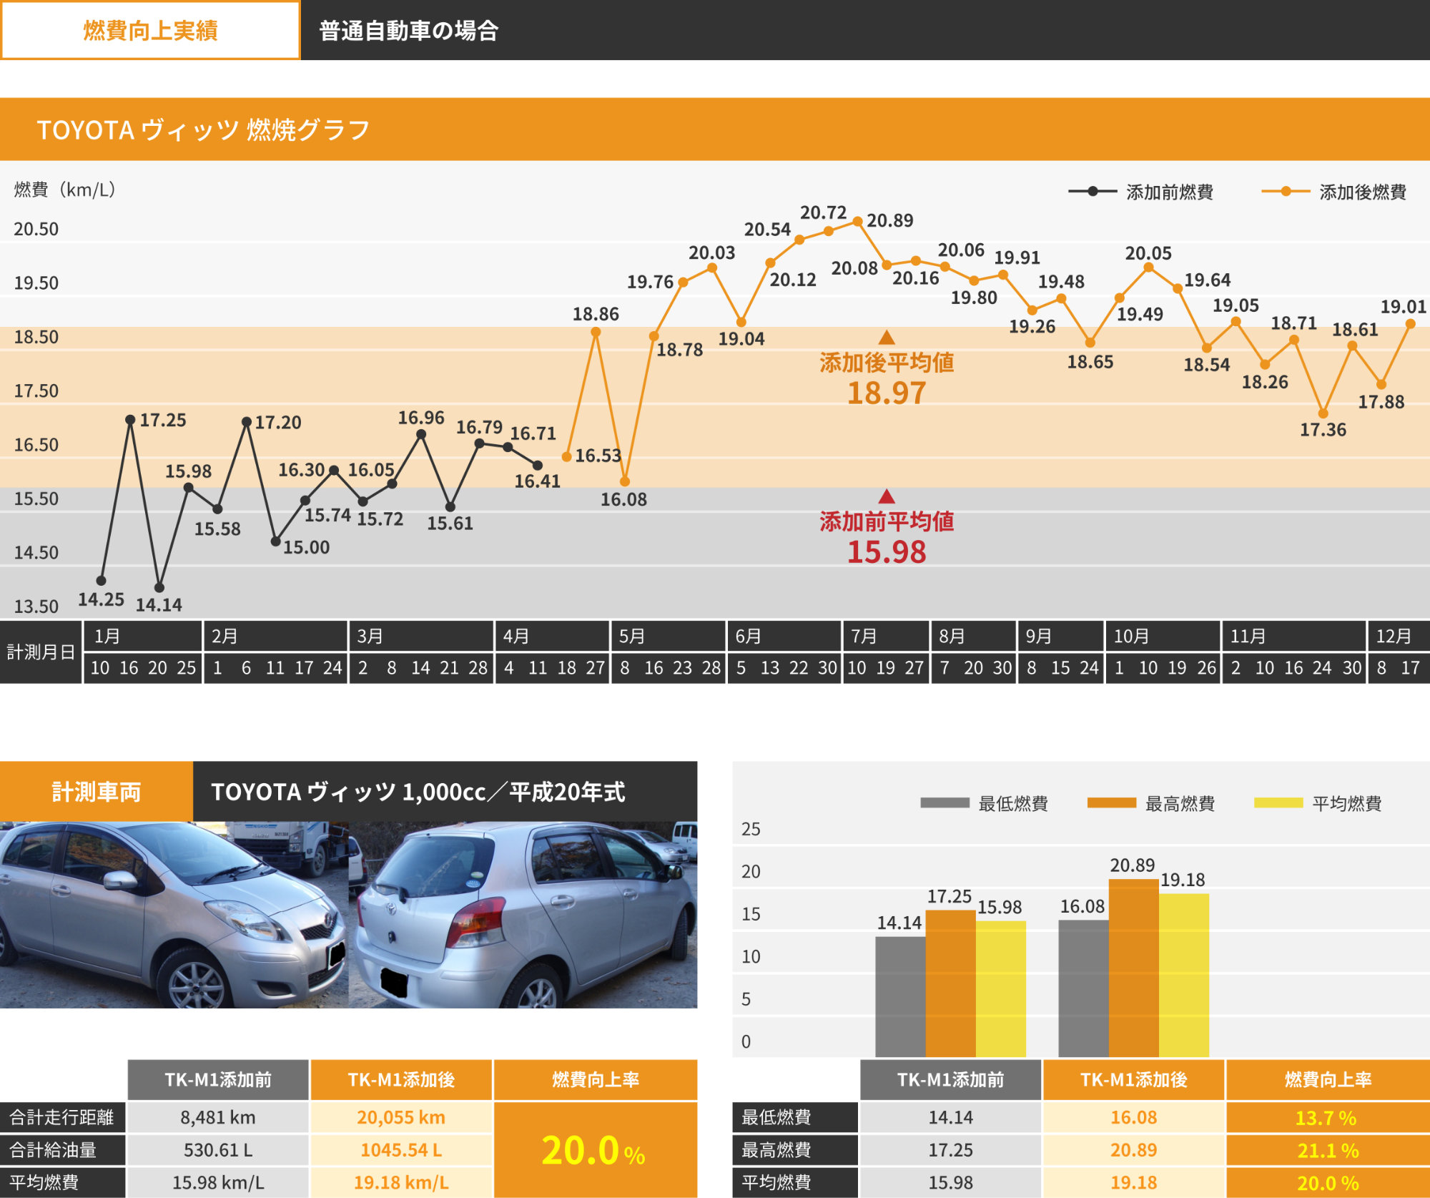
Task: Select the 普通自動車の場合 header tab
Action: click(408, 31)
